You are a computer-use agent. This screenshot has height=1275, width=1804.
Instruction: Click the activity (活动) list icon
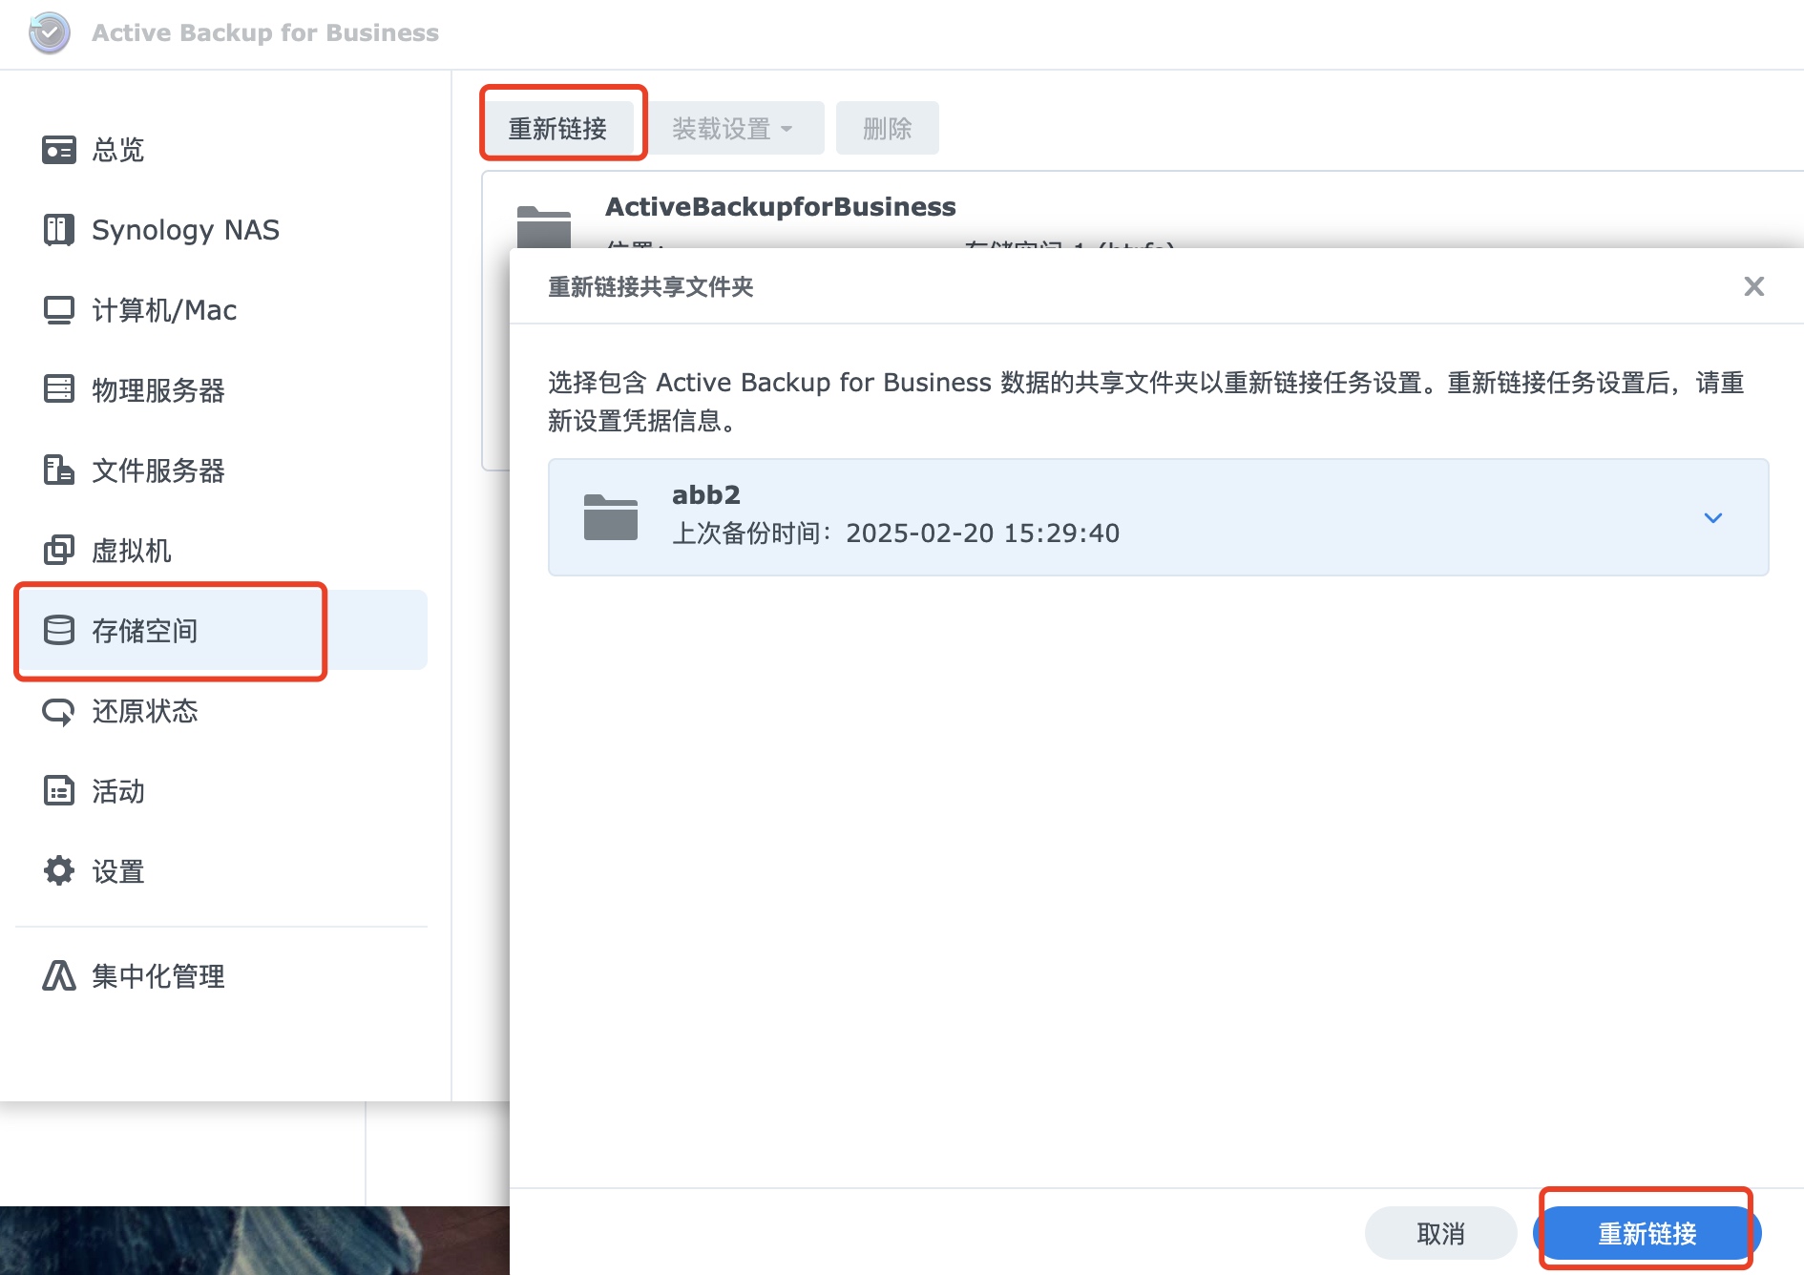tap(59, 790)
